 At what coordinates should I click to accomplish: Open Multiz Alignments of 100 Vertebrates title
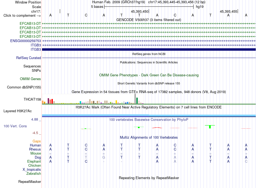149,138
